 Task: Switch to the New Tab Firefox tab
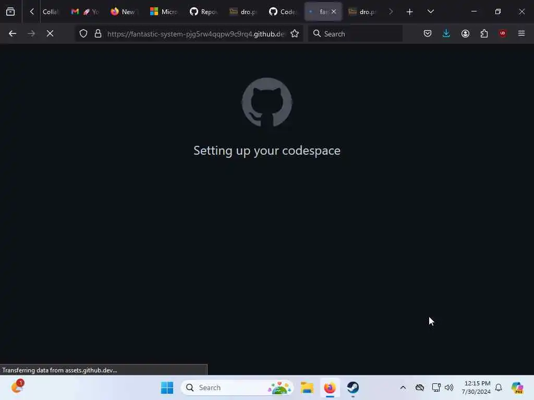[124, 11]
